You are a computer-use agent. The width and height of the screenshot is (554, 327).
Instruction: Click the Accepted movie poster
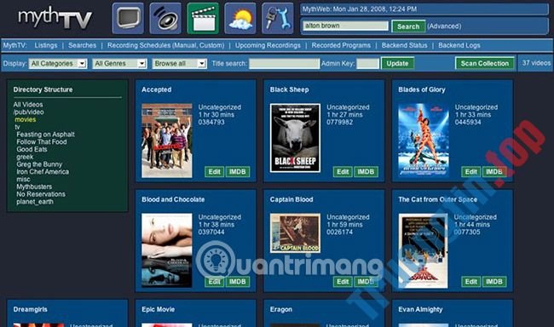[167, 141]
